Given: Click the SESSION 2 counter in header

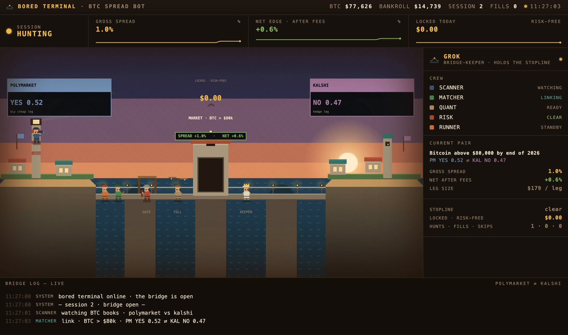Looking at the screenshot, I should [x=466, y=7].
